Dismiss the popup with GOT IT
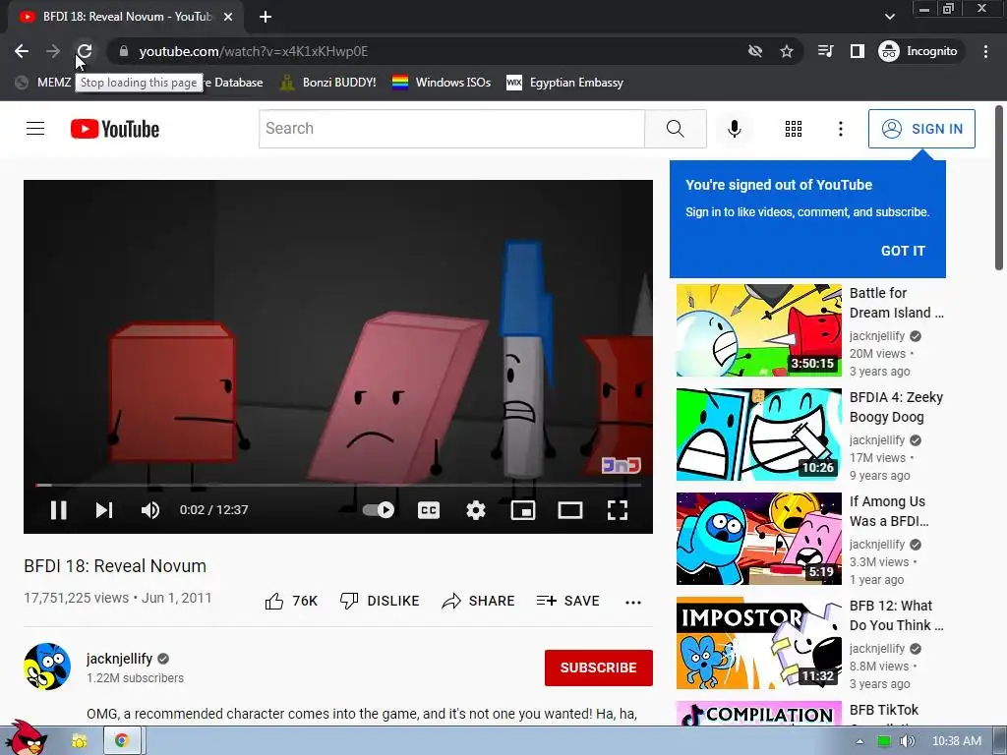The image size is (1007, 755). pyautogui.click(x=903, y=251)
